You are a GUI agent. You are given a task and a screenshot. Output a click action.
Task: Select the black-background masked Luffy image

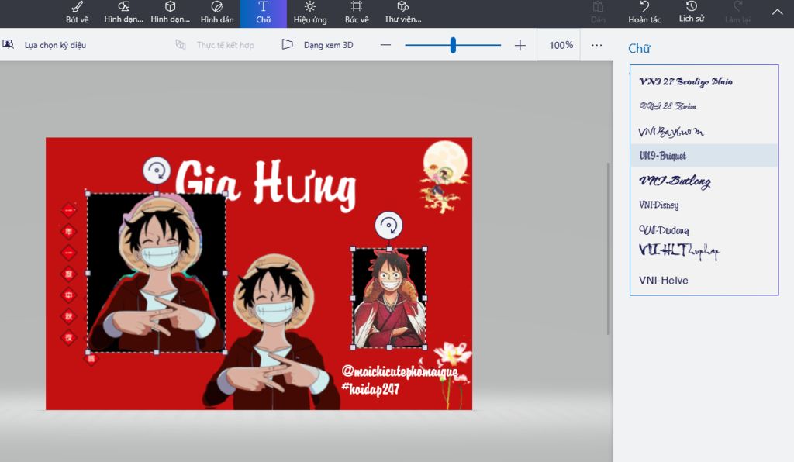click(157, 273)
